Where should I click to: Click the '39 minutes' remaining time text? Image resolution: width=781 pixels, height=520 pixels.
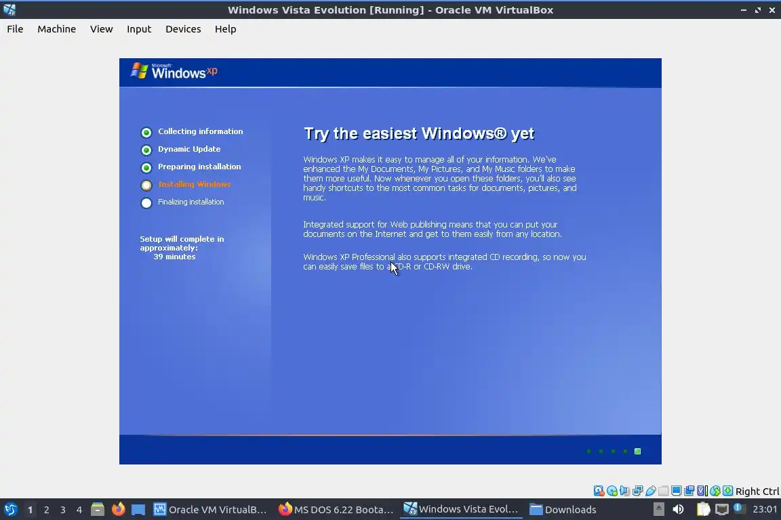coord(174,257)
